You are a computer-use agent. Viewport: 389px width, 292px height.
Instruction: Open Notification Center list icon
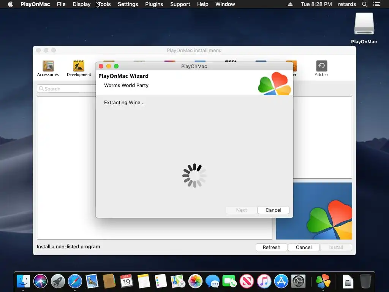click(x=376, y=4)
